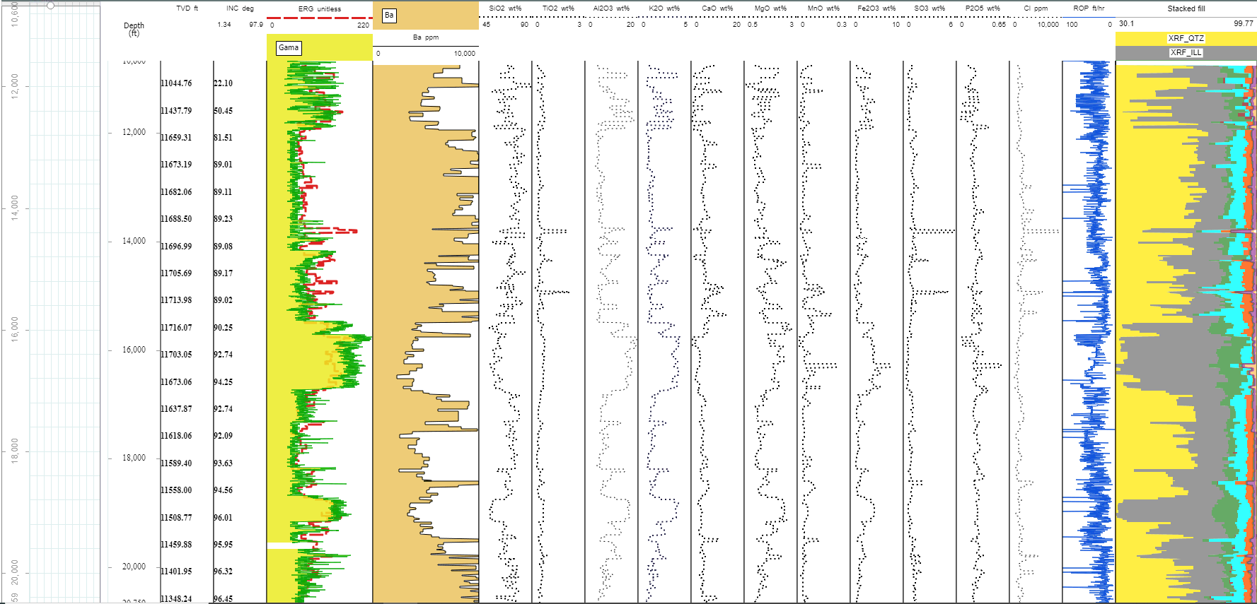Viewport: 1257px width, 604px height.
Task: Click INC value 22.10
Action: pyautogui.click(x=223, y=83)
